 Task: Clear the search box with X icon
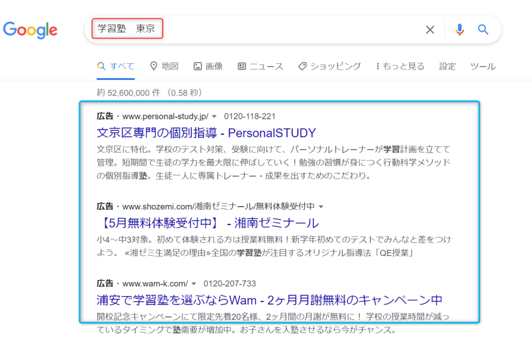point(430,30)
